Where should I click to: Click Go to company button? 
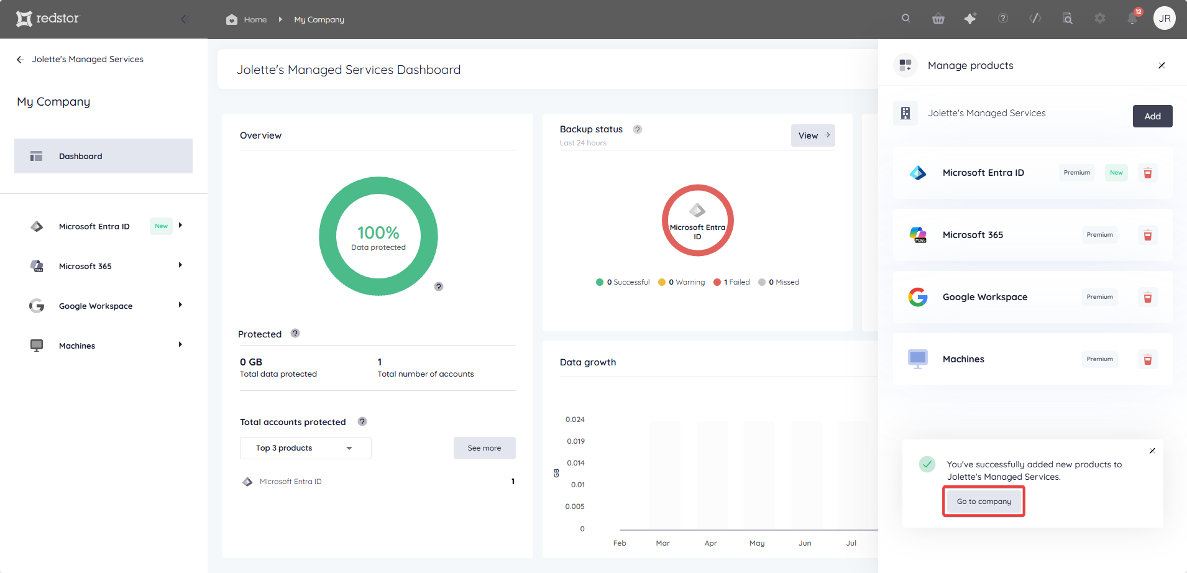(984, 502)
